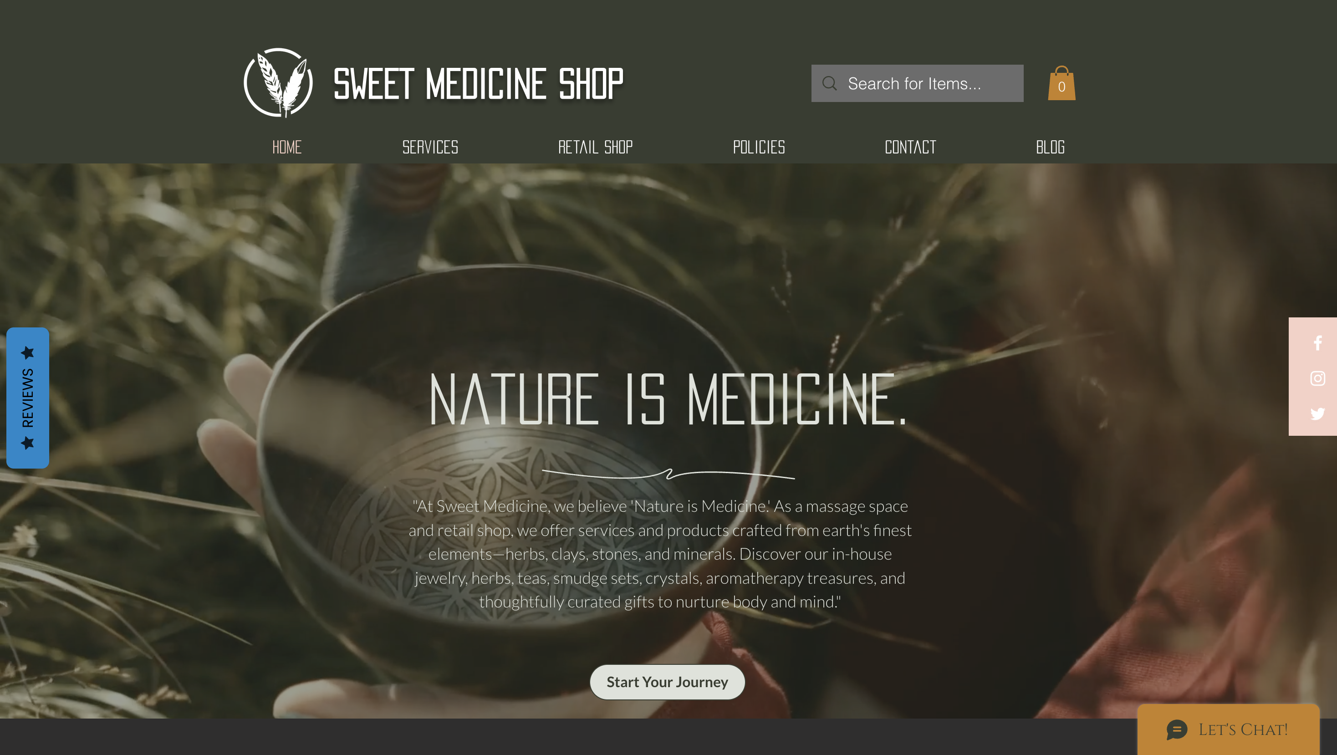Open the Reviews side tab
The width and height of the screenshot is (1337, 755).
pyautogui.click(x=27, y=398)
